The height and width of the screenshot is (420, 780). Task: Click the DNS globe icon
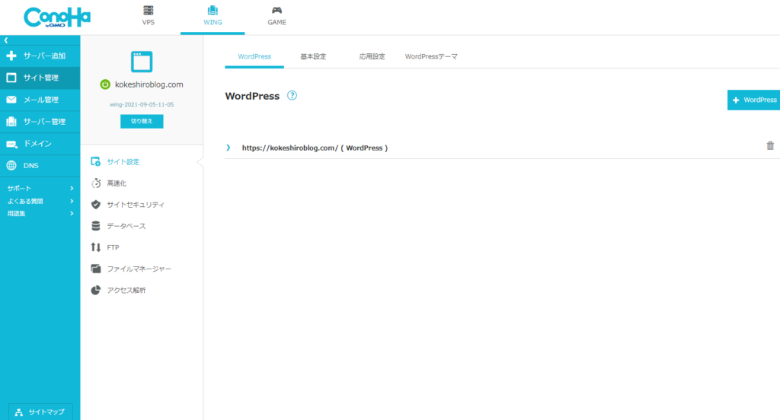click(11, 166)
